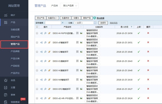Click 统计 chart icon in sidebar
The width and height of the screenshot is (162, 104).
pos(6,15)
